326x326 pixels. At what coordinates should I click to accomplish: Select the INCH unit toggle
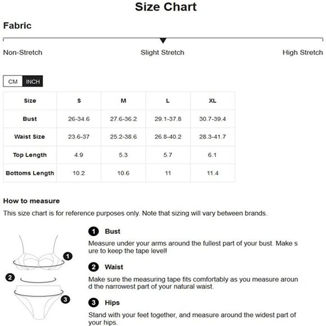[33, 81]
